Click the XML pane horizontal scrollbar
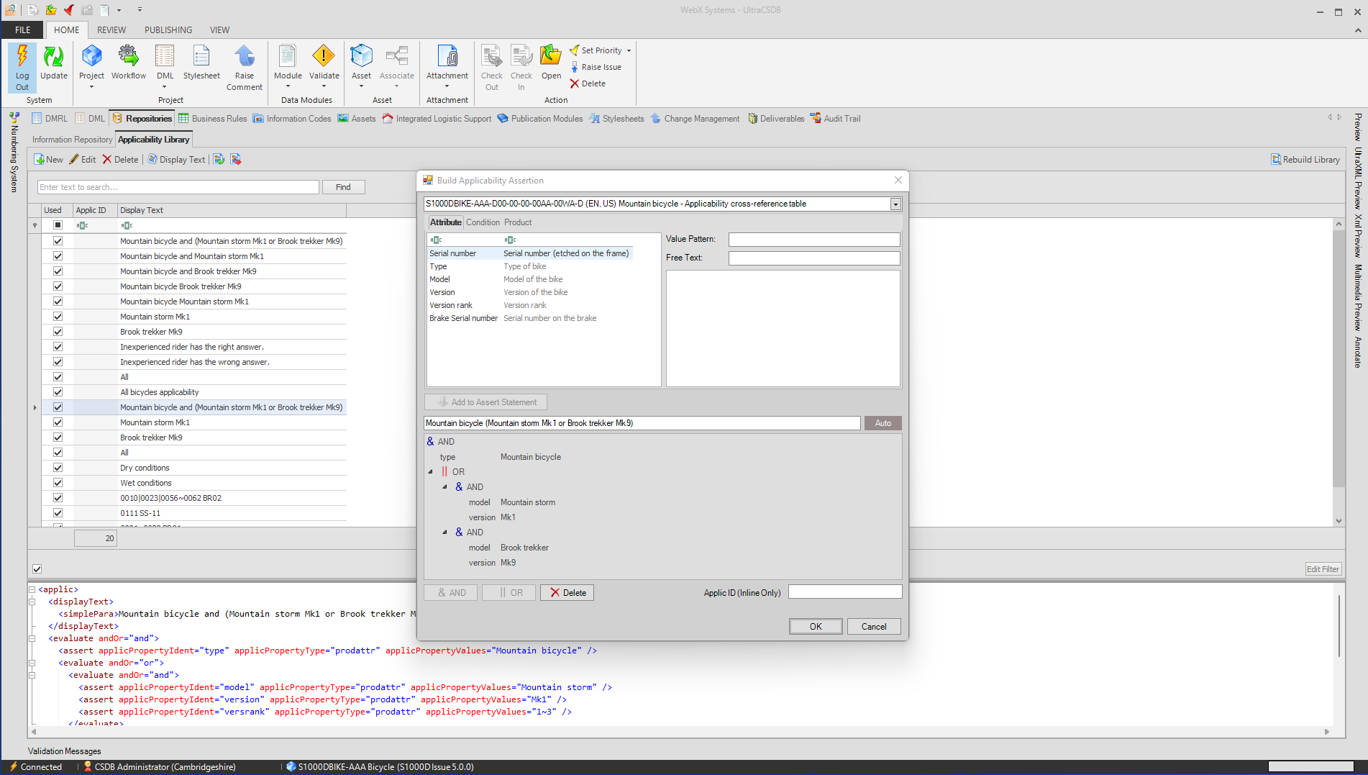 click(x=680, y=732)
